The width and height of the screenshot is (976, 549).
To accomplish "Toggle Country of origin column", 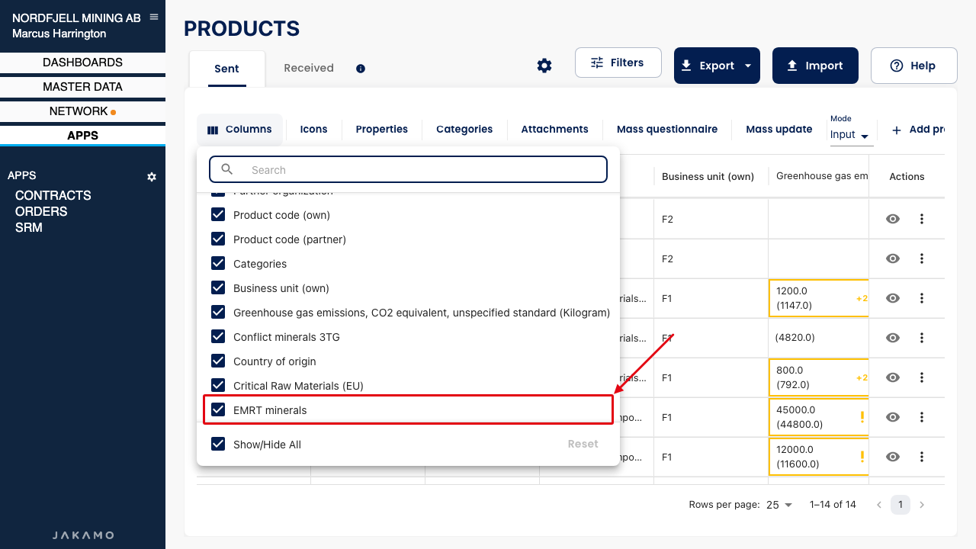I will point(218,361).
